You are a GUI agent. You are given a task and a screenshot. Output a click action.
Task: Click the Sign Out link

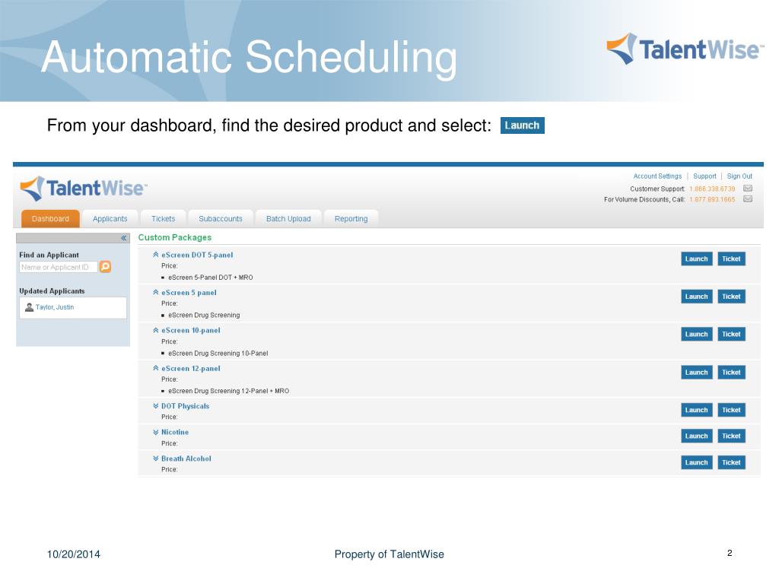click(x=739, y=176)
